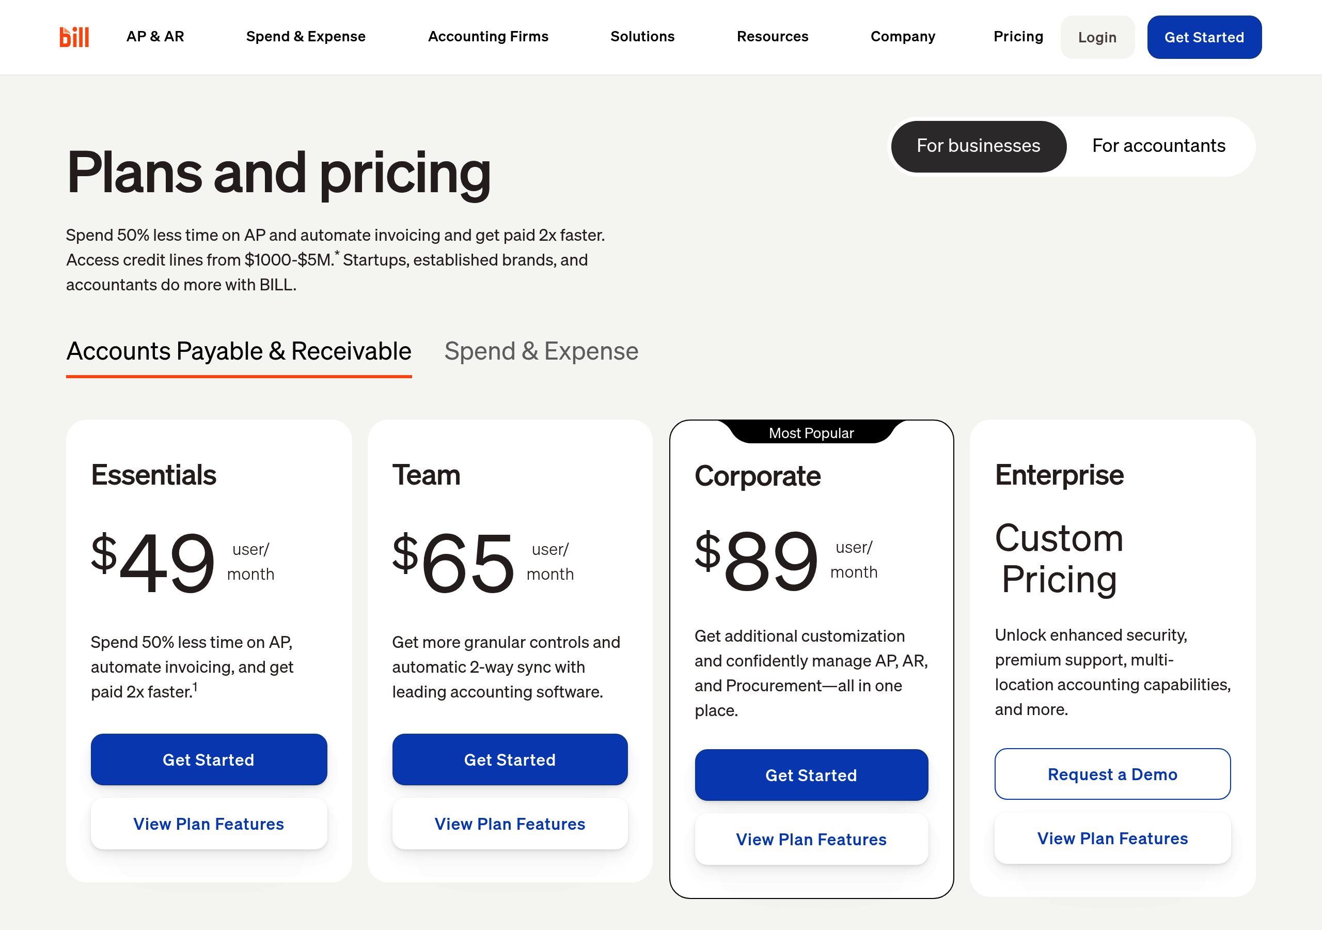View plan features for the Team plan
1322x930 pixels.
click(x=509, y=824)
